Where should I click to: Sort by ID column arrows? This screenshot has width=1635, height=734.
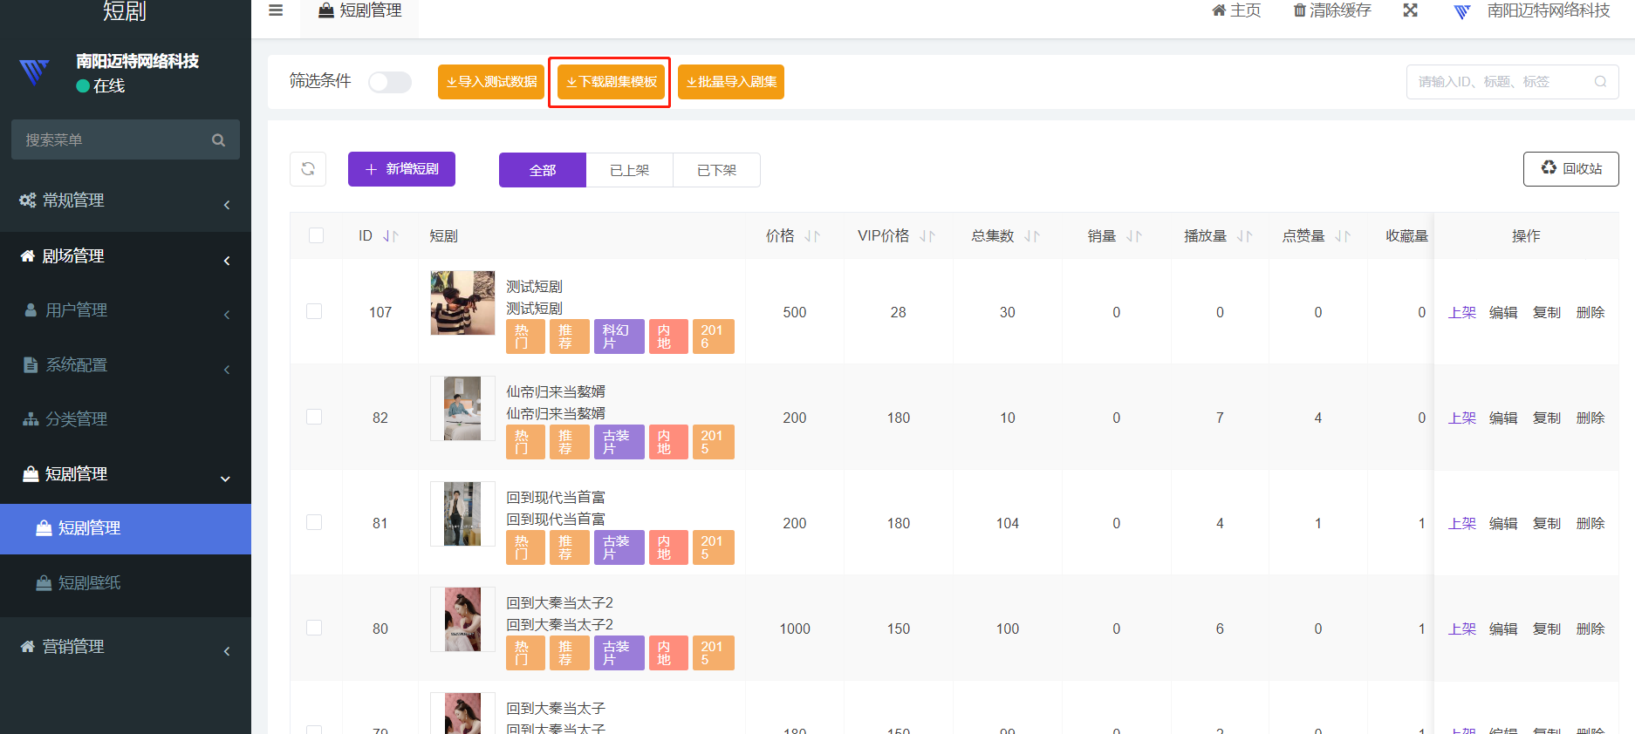tap(391, 236)
